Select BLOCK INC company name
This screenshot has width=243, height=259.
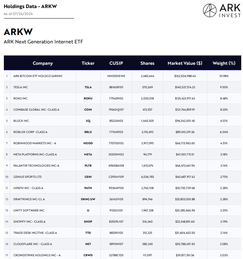point(21,121)
